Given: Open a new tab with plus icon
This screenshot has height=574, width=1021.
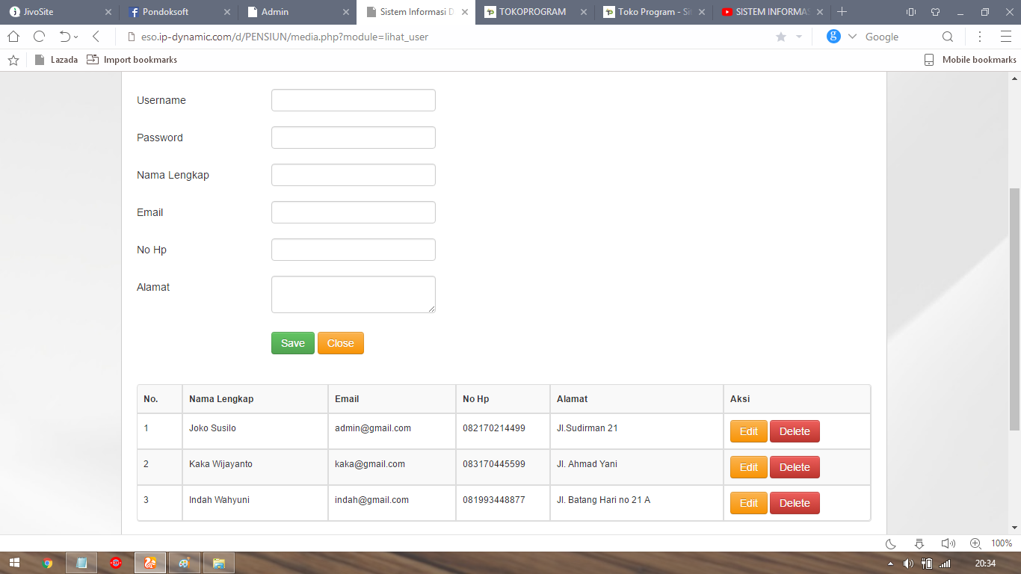Looking at the screenshot, I should pos(842,12).
